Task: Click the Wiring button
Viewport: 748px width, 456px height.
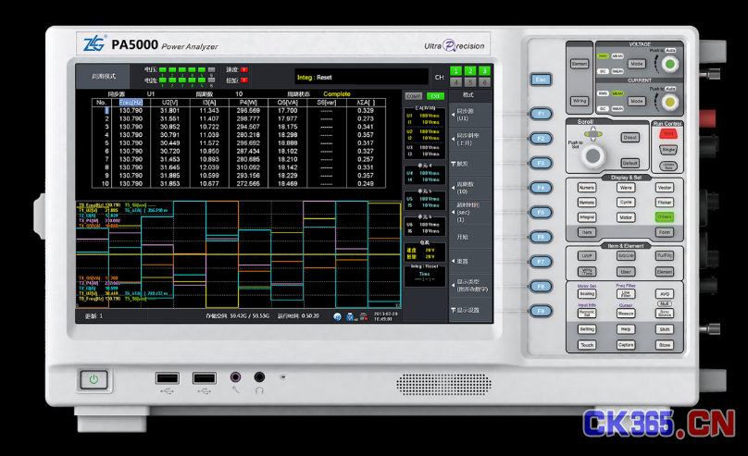Action: point(580,101)
